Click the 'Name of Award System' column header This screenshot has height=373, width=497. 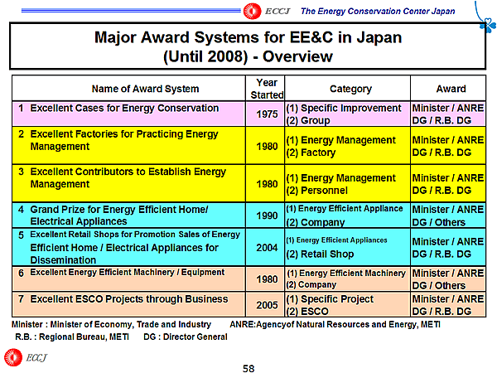(x=145, y=89)
